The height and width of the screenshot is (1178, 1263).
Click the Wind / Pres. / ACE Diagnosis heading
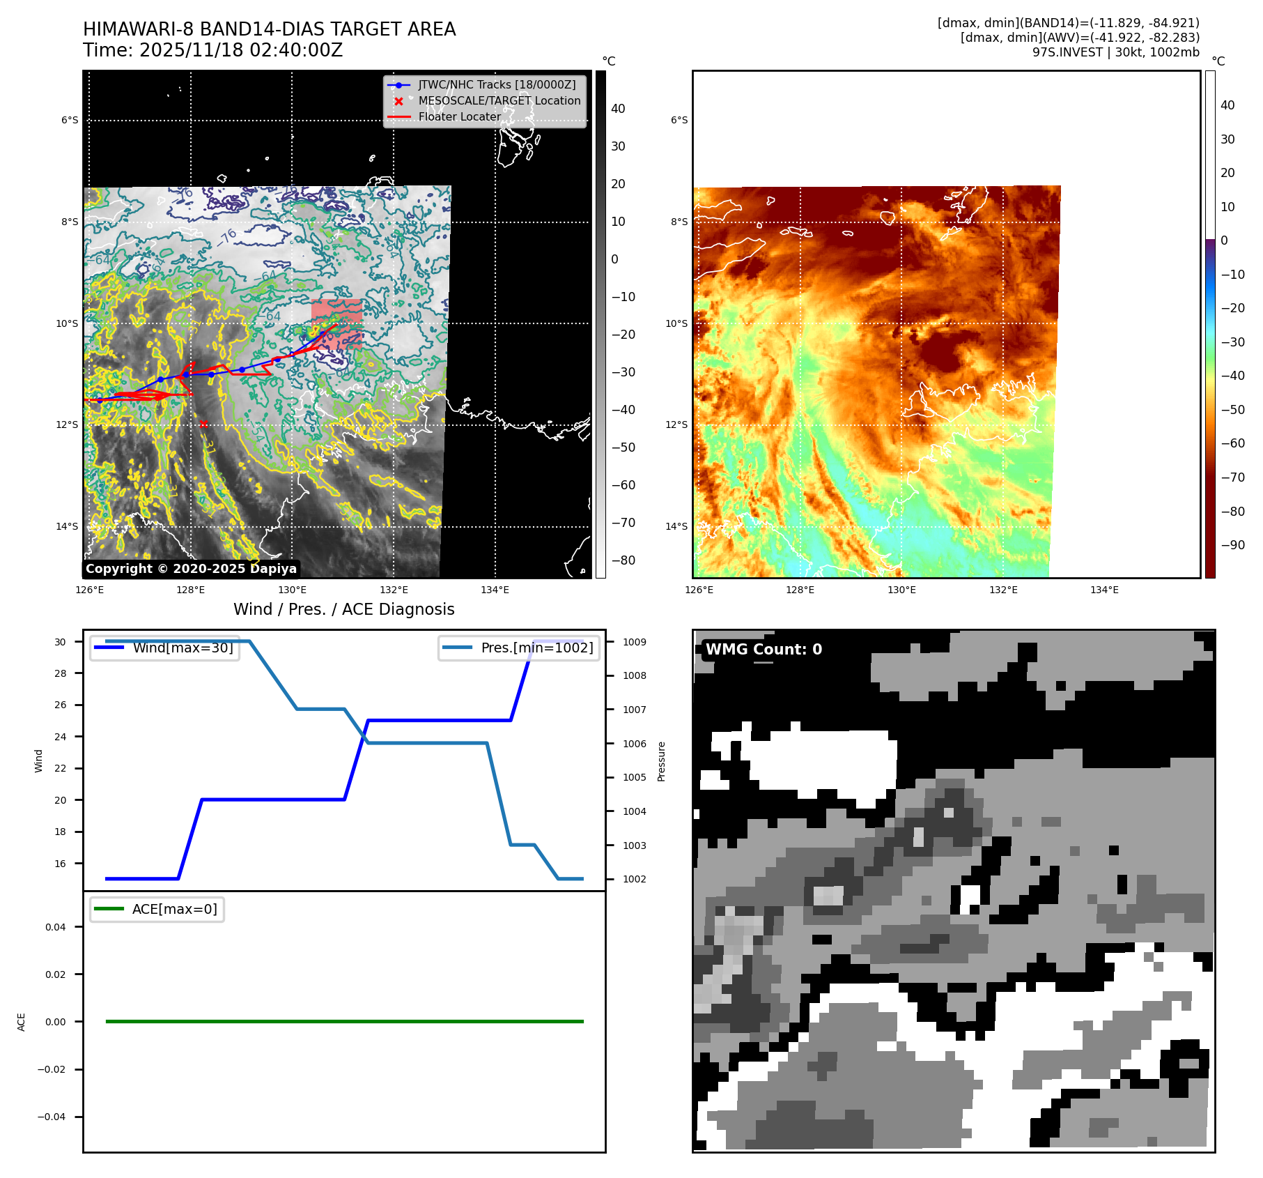(x=343, y=609)
